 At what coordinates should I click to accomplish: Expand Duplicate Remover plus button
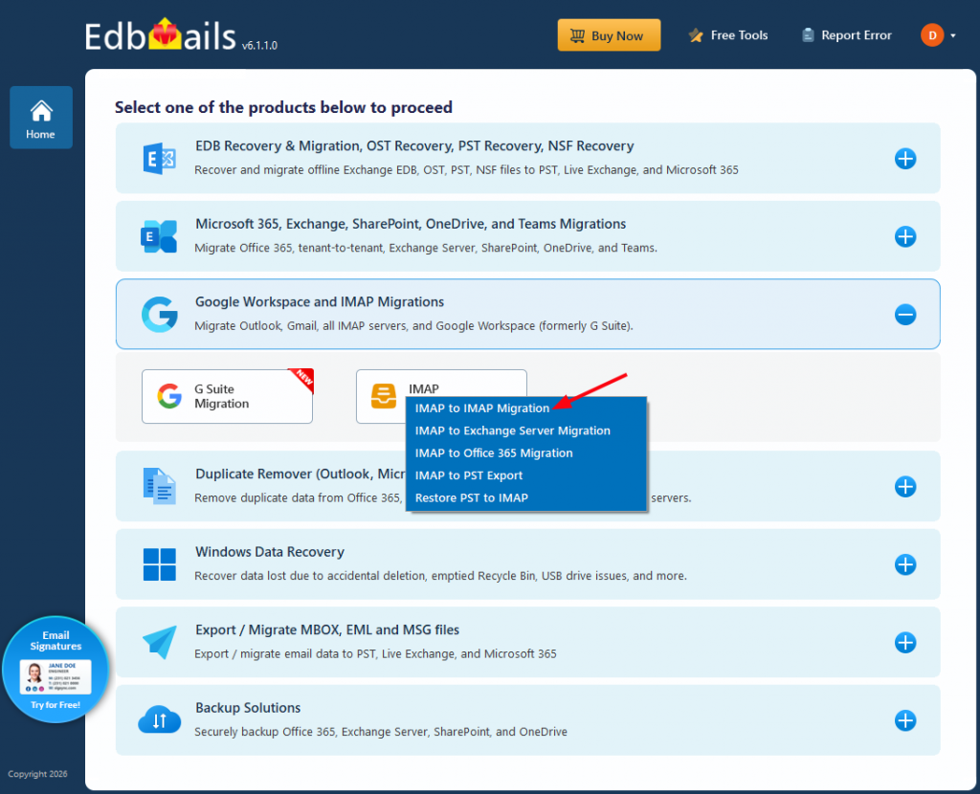[x=905, y=487]
